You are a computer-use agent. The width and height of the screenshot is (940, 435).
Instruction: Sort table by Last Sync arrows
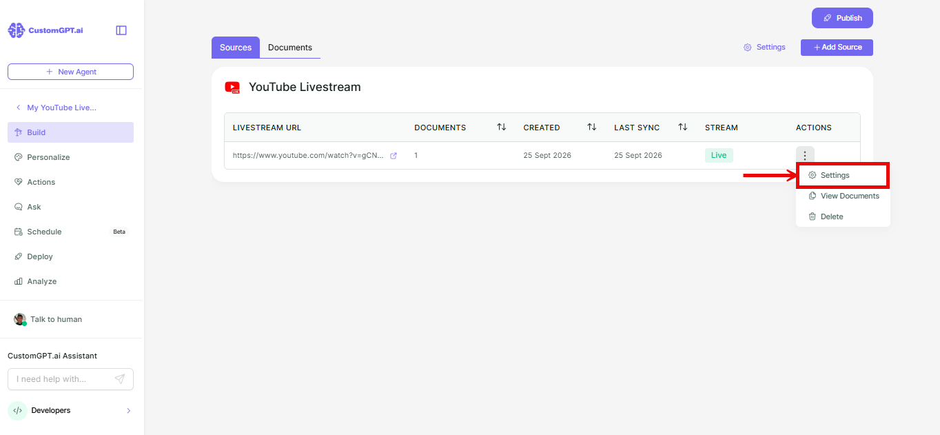click(683, 128)
